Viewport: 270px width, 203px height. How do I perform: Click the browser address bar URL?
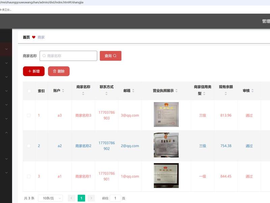pos(42,2)
